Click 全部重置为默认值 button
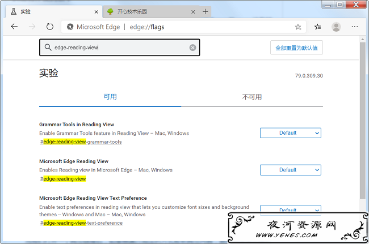The height and width of the screenshot is (244, 369). coord(296,48)
